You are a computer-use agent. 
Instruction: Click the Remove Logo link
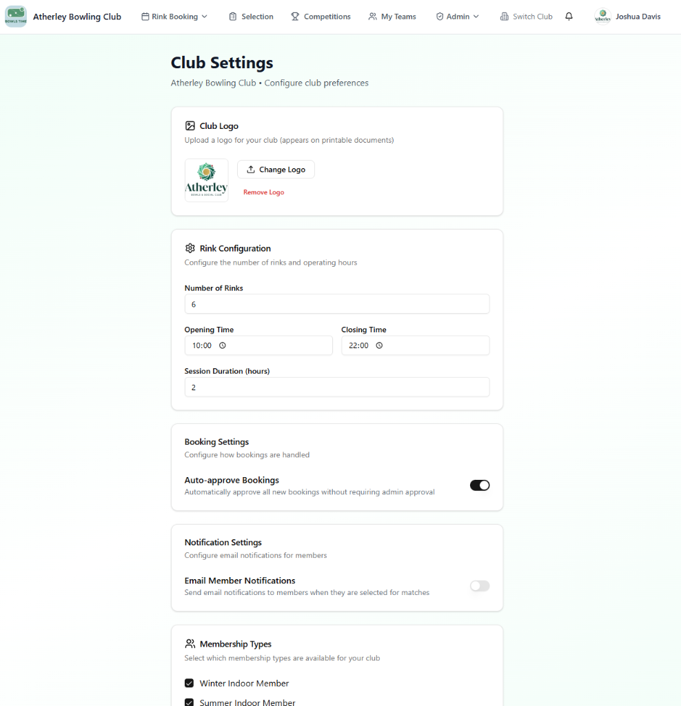click(x=264, y=192)
